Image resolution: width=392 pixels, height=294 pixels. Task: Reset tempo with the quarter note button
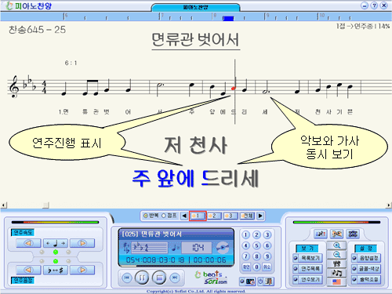56,243
